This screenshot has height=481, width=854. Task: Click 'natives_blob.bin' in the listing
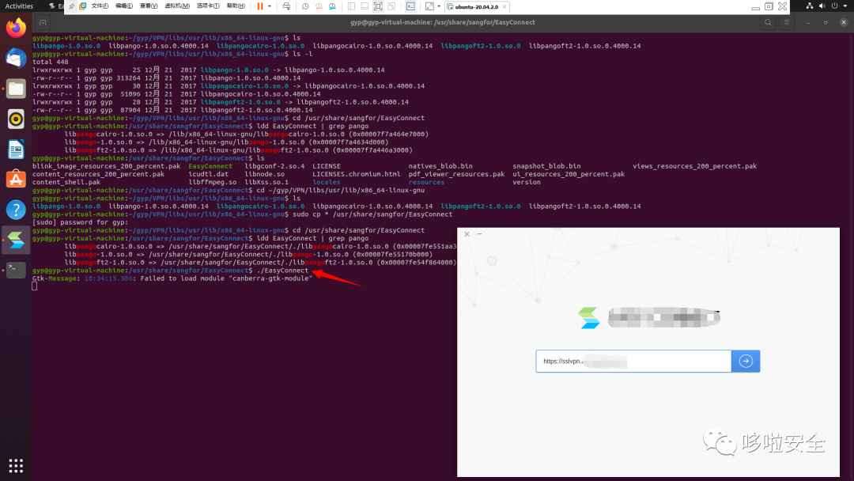[440, 166]
